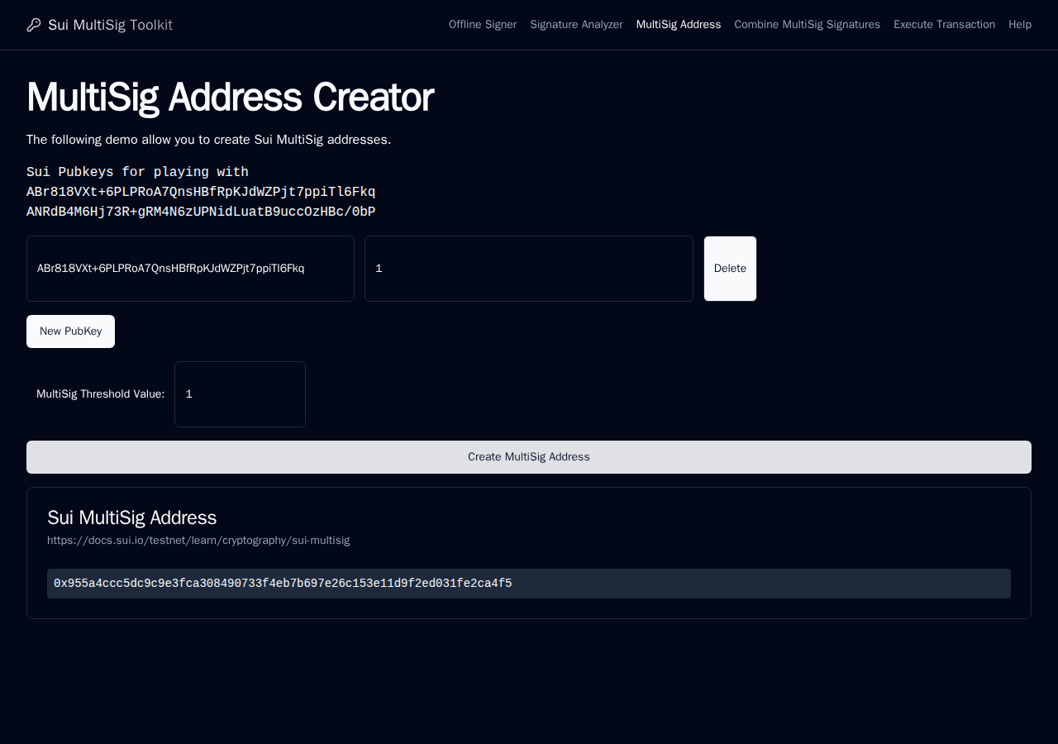
Task: Add a New PubKey row
Action: coord(70,331)
